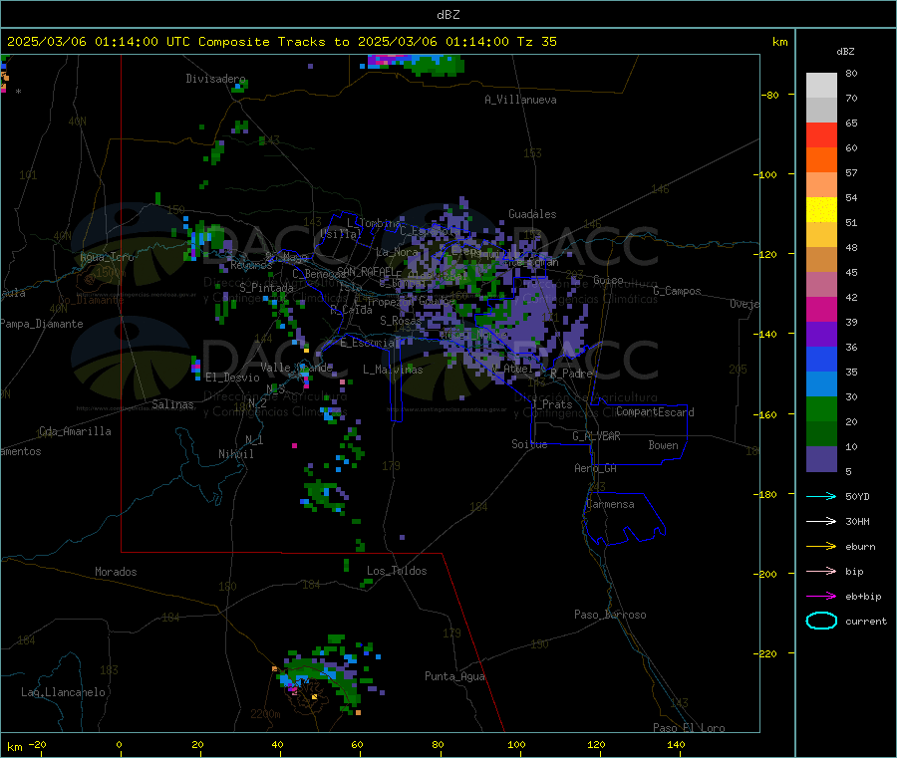
Task: Click the cyan 'current' ellipse in legend
Action: tap(821, 621)
